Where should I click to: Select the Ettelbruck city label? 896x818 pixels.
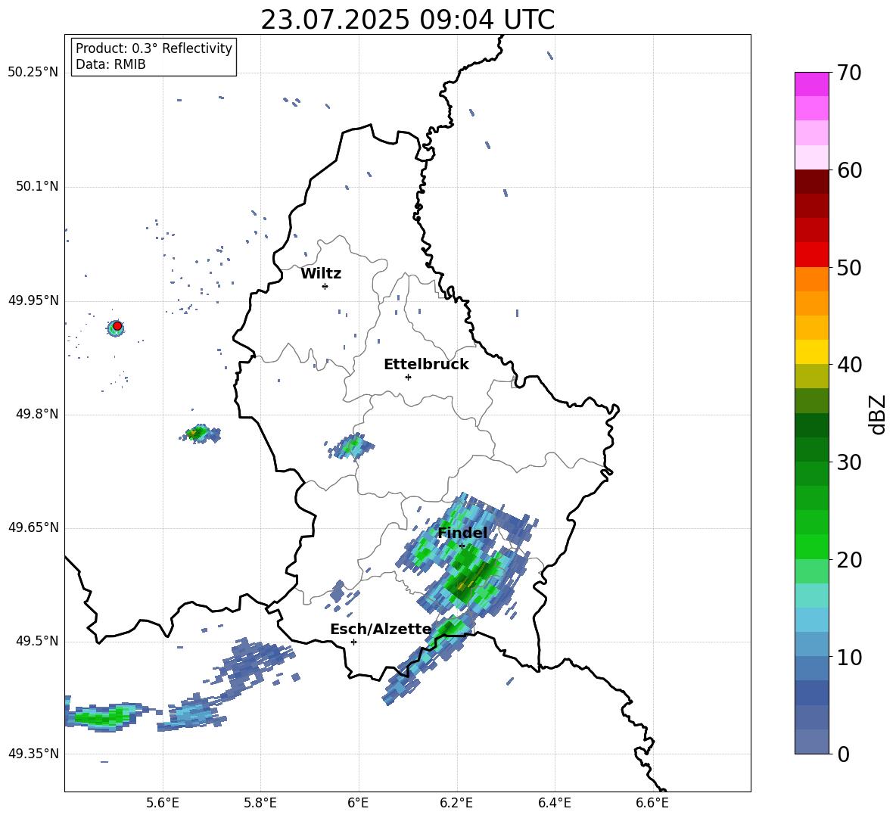[x=426, y=365]
